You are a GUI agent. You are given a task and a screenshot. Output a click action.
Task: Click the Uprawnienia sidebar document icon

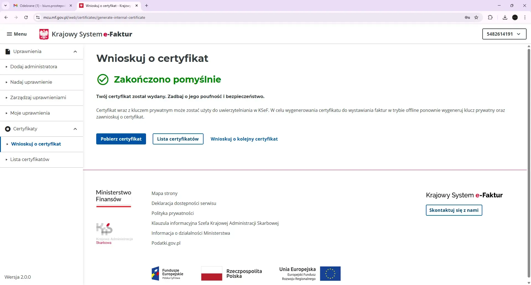click(x=7, y=51)
